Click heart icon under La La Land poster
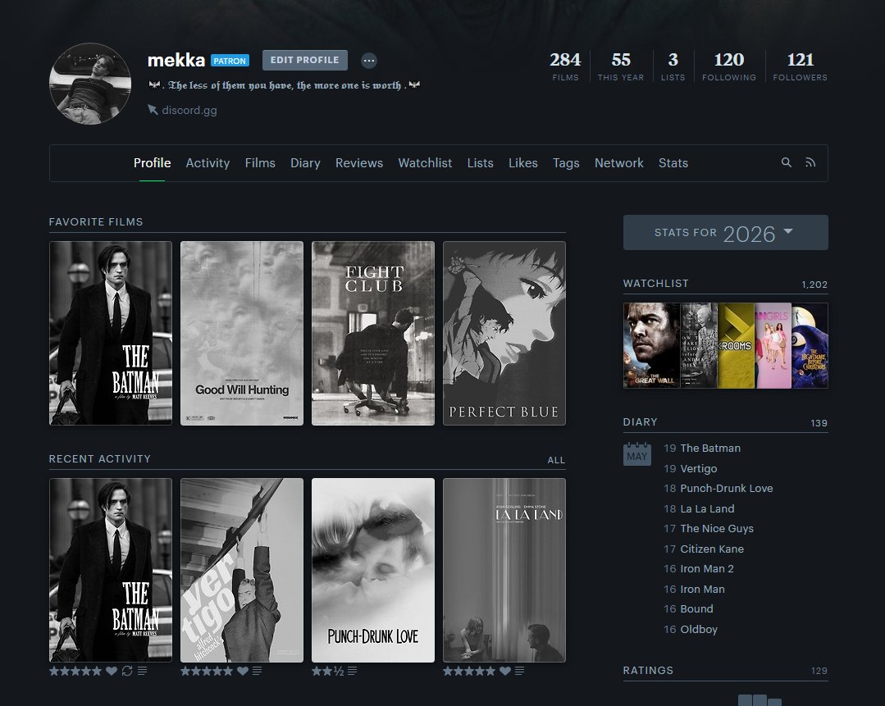The width and height of the screenshot is (885, 706). click(505, 671)
